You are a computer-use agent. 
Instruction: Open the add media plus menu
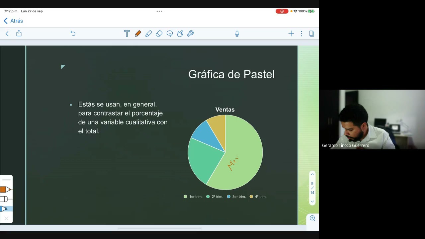(291, 34)
